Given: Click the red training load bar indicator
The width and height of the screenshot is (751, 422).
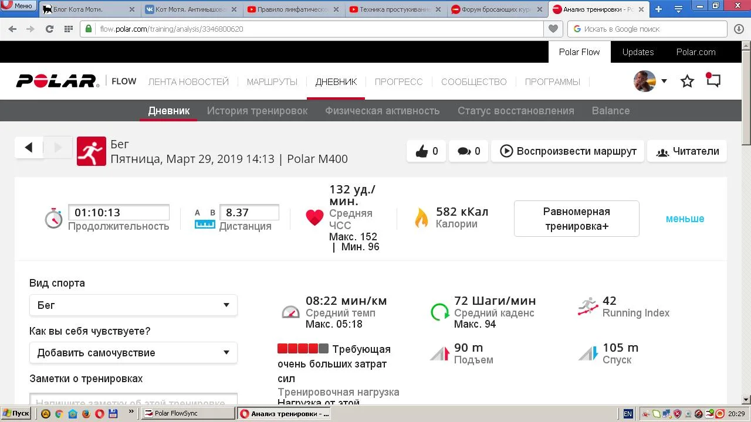Looking at the screenshot, I should (303, 349).
